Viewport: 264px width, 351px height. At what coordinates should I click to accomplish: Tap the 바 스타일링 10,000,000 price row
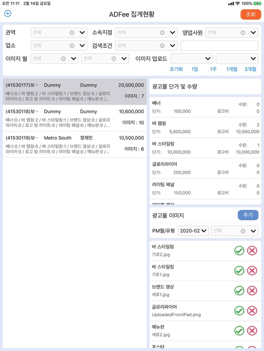pyautogui.click(x=205, y=148)
